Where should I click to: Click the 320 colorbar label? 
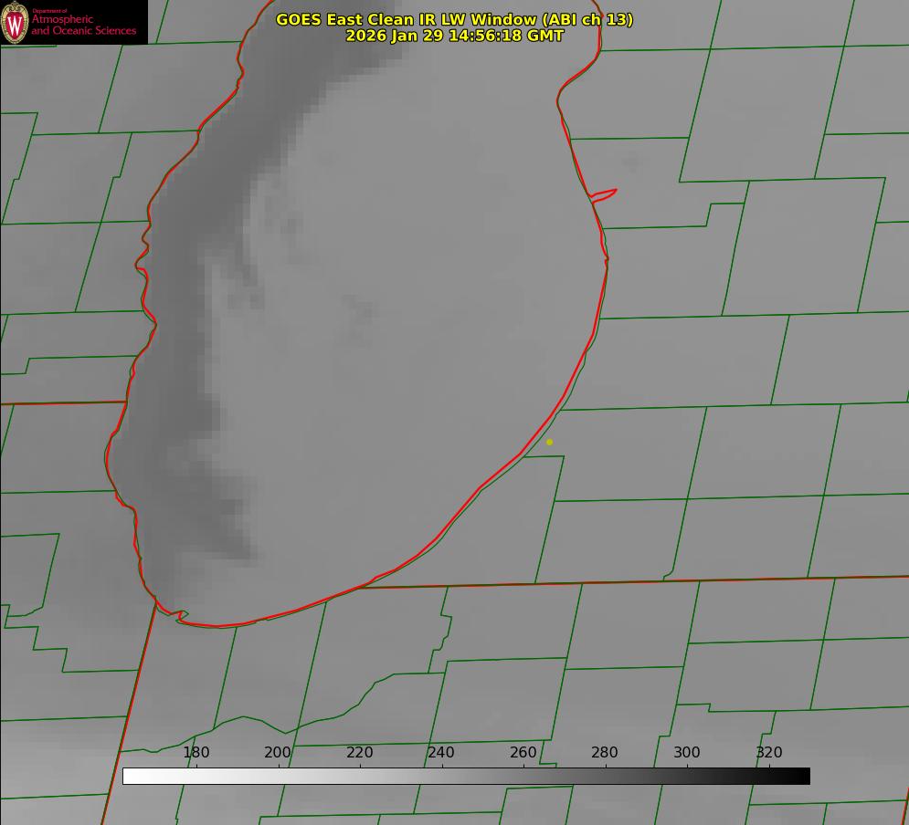tap(769, 752)
